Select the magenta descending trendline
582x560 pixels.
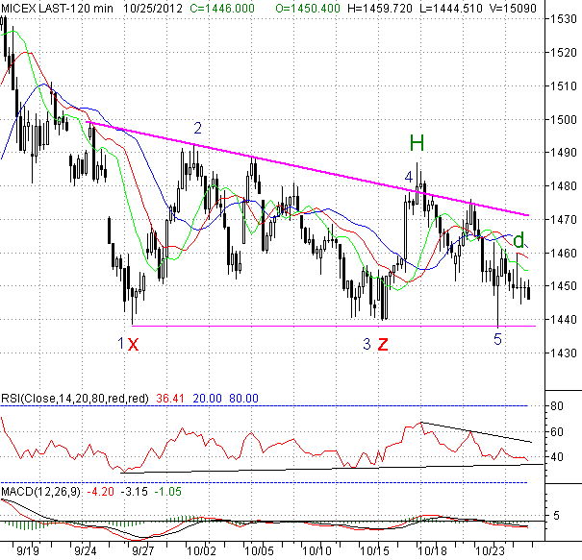(x=307, y=169)
